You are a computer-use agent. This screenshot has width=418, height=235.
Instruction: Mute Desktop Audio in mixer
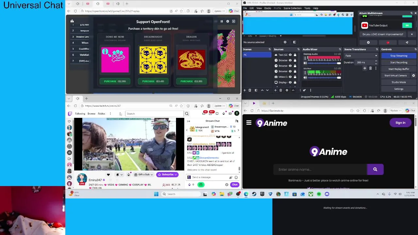tap(305, 63)
